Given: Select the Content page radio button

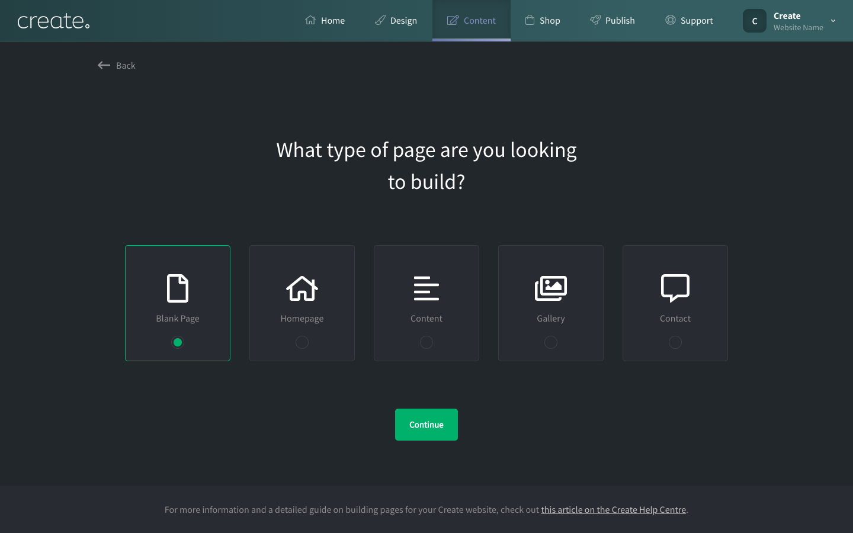Looking at the screenshot, I should (x=426, y=342).
